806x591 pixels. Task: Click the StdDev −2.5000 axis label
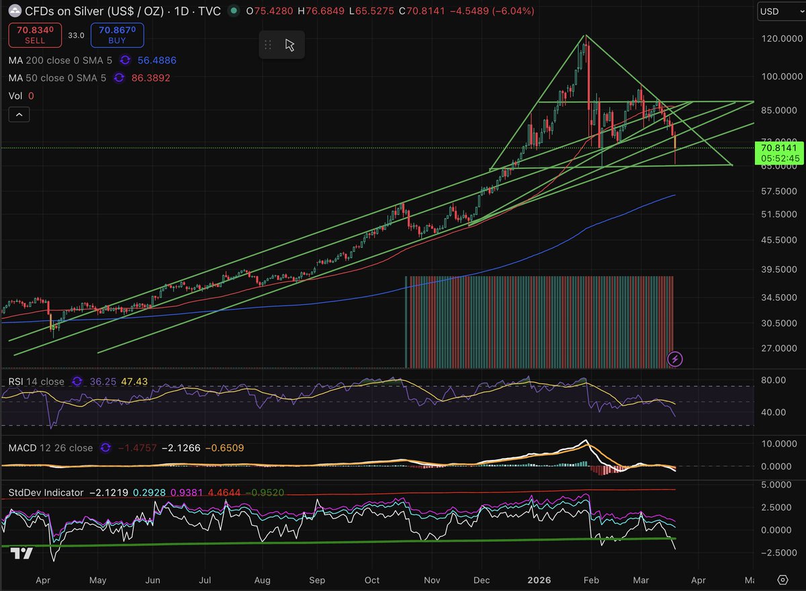coord(779,553)
